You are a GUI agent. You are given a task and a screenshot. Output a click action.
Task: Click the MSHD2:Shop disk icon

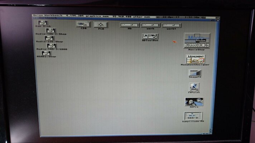click(46, 53)
